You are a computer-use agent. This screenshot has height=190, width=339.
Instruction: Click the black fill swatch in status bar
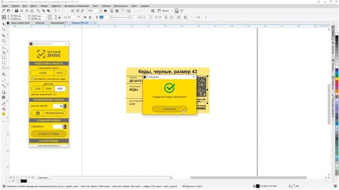[x=258, y=186]
